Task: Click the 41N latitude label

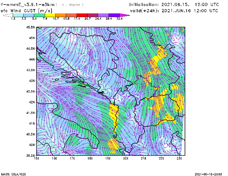Action: click(x=32, y=124)
